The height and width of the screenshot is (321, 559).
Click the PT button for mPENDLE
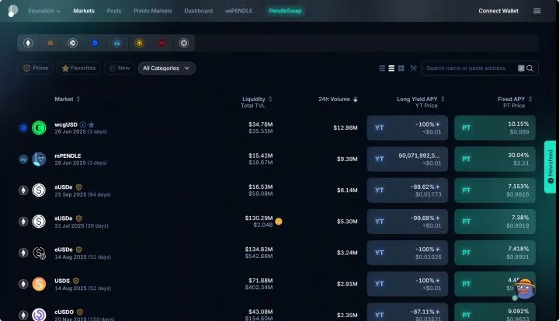click(495, 159)
